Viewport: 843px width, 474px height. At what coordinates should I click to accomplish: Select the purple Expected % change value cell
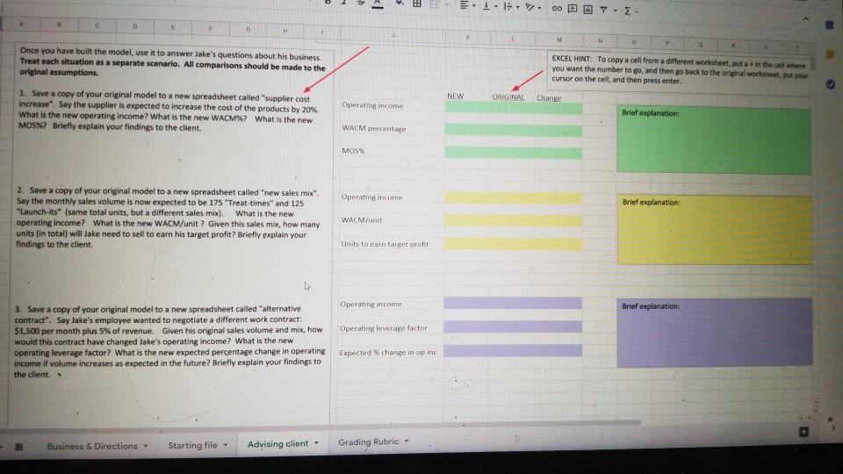(x=513, y=351)
